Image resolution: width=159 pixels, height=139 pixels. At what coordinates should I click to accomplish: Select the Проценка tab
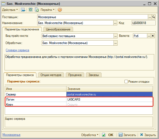tap(75, 75)
